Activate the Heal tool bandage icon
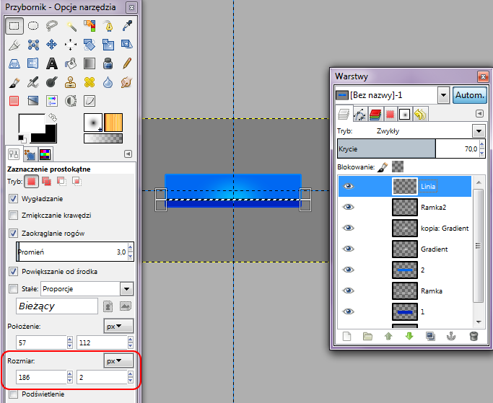The image size is (493, 403). 90,82
